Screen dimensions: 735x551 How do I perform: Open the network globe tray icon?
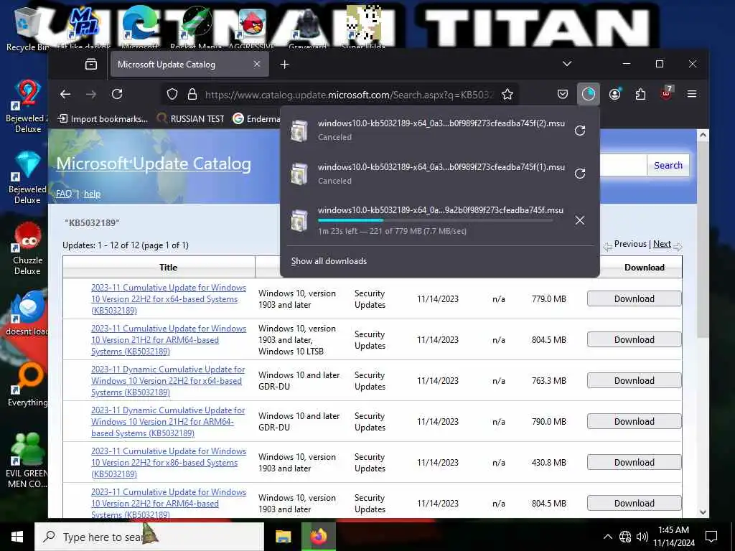(625, 537)
